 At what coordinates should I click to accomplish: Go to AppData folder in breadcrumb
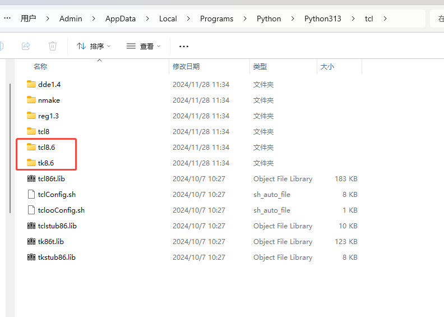click(x=121, y=19)
